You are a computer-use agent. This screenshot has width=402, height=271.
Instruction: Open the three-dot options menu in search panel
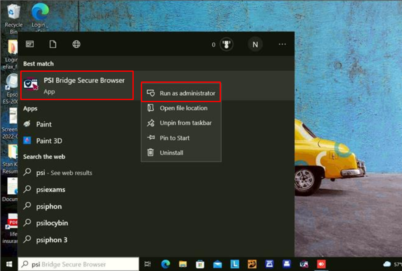point(282,44)
